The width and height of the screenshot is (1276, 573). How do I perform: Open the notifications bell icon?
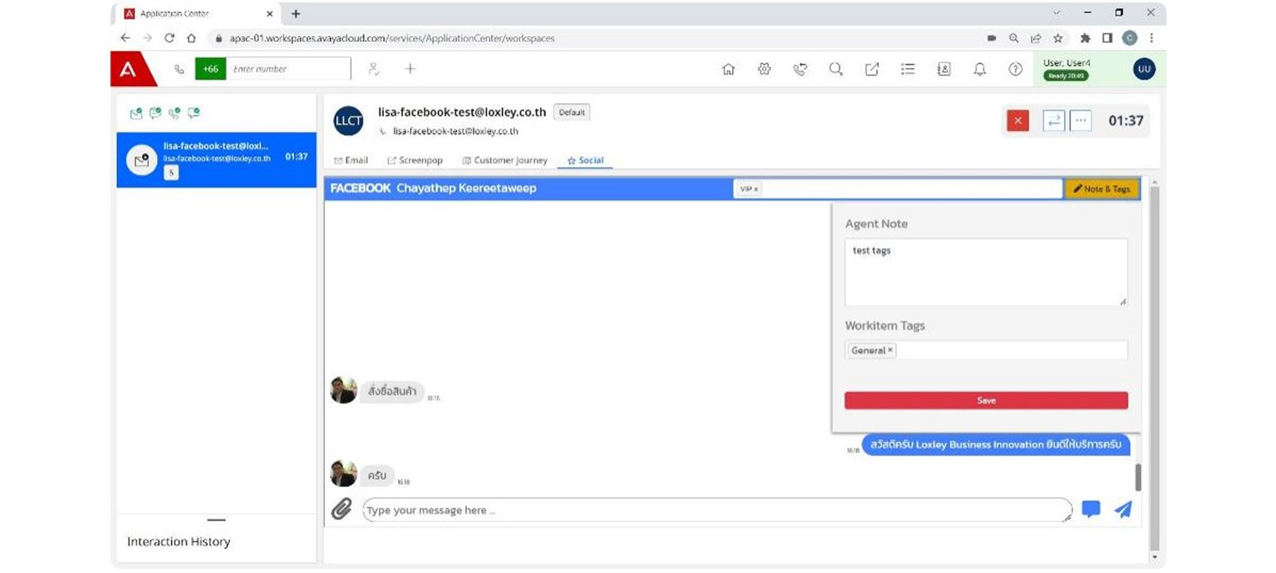click(979, 69)
